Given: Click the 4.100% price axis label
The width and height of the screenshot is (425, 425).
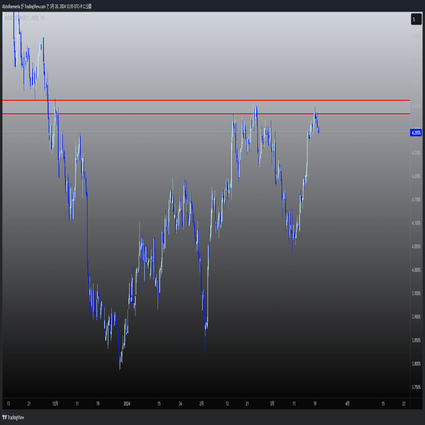Looking at the screenshot, I should pos(416,223).
